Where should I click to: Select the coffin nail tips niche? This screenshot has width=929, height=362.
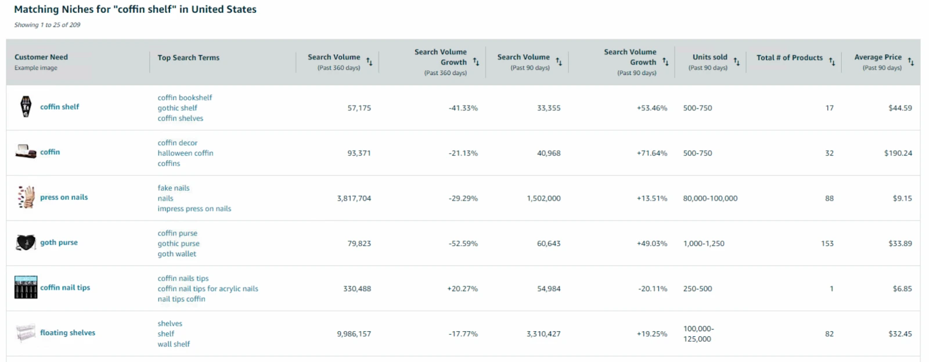[x=65, y=288]
